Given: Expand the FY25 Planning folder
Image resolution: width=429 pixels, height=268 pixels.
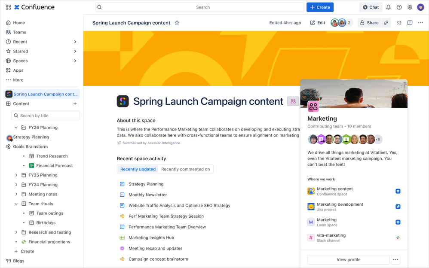Looking at the screenshot, I should (x=16, y=175).
